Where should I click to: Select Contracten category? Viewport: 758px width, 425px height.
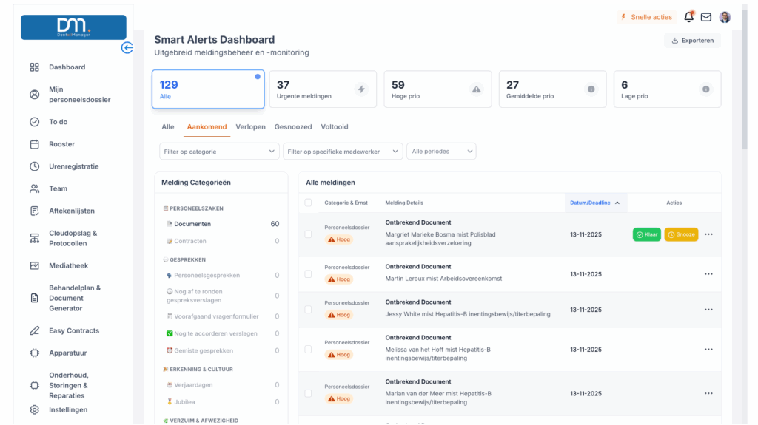coord(221,241)
